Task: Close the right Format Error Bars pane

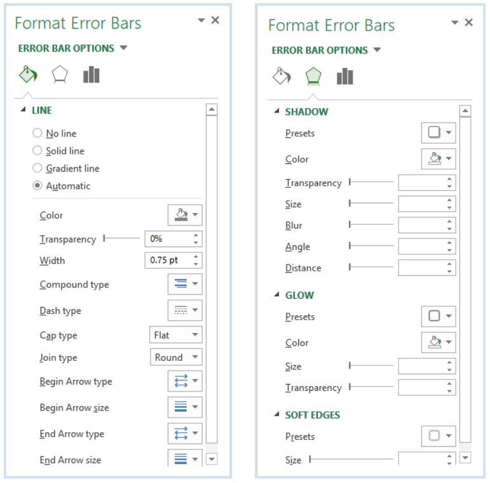Action: [468, 22]
